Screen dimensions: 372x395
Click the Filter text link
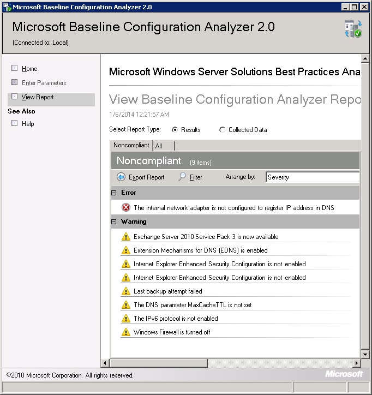click(196, 177)
